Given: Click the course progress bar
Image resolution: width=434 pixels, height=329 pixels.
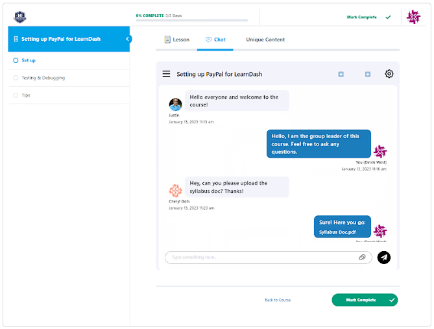Looking at the screenshot, I should coord(192,20).
